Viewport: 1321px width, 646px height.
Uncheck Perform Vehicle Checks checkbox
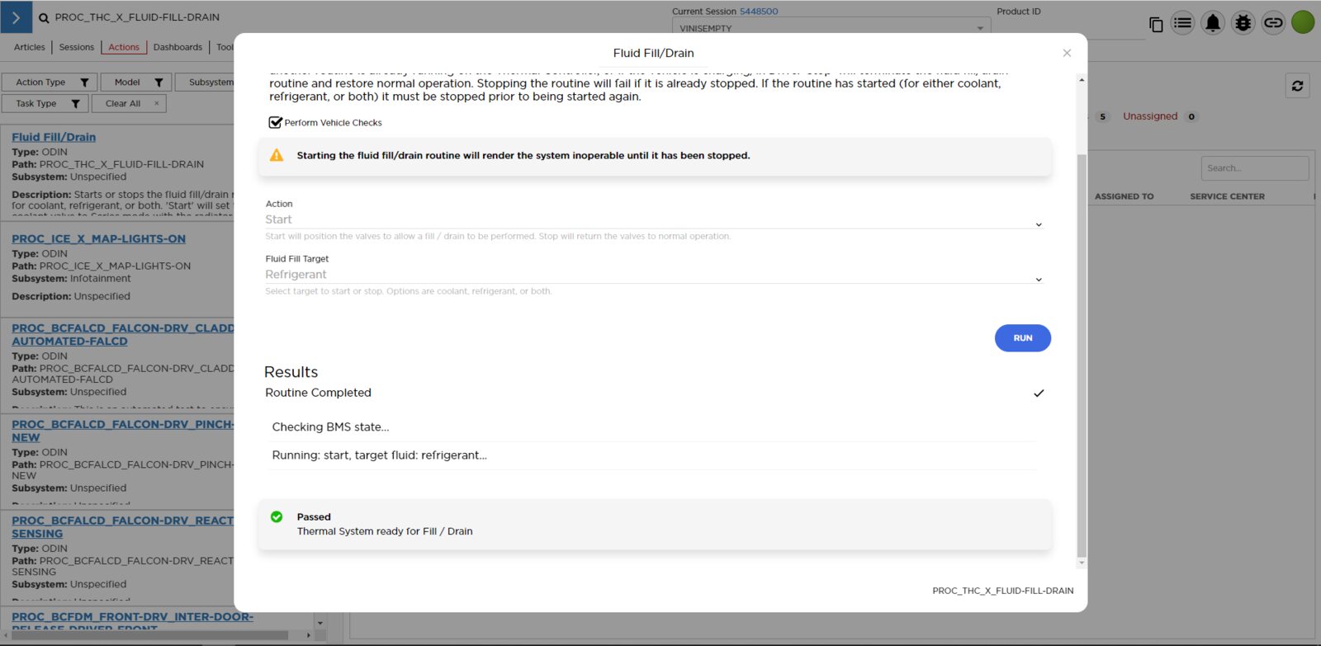(x=276, y=123)
